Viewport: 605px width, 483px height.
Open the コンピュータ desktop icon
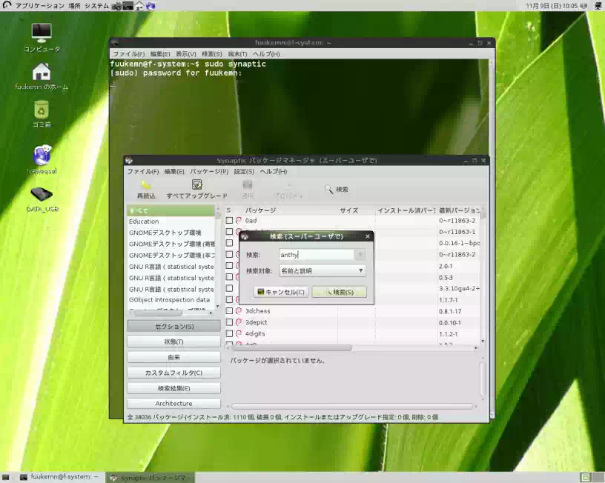[x=42, y=33]
